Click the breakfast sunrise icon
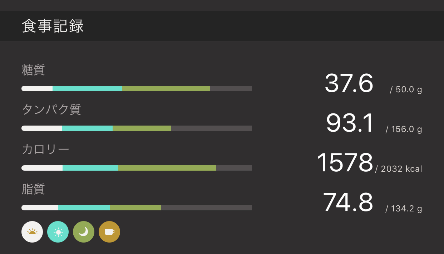This screenshot has height=254, width=444. tap(32, 232)
